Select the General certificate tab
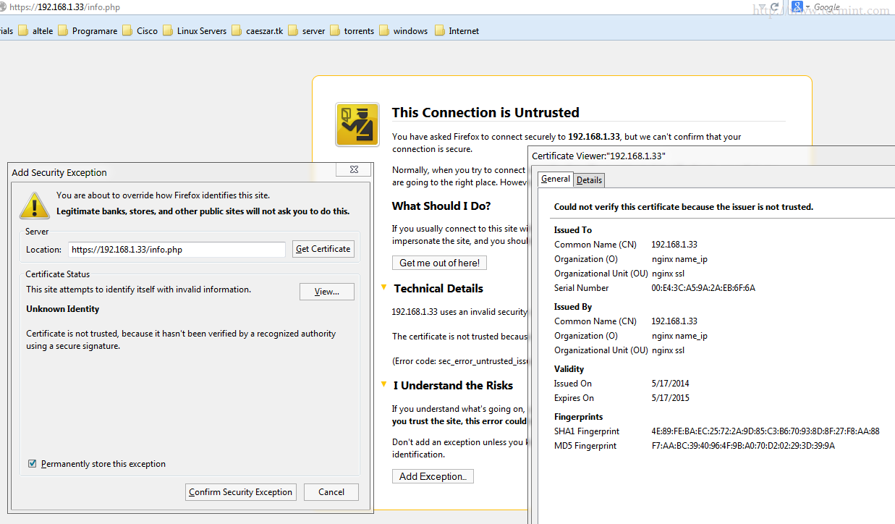The width and height of the screenshot is (895, 524). point(556,179)
